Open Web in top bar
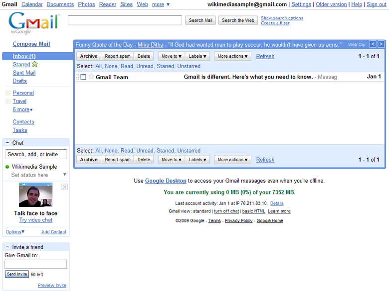Image resolution: width=389 pixels, height=298 pixels. 143,4
